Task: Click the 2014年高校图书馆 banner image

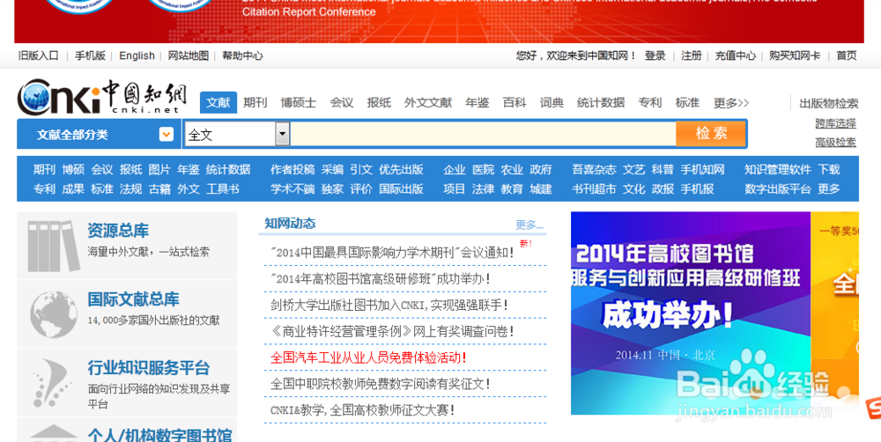Action: point(691,313)
